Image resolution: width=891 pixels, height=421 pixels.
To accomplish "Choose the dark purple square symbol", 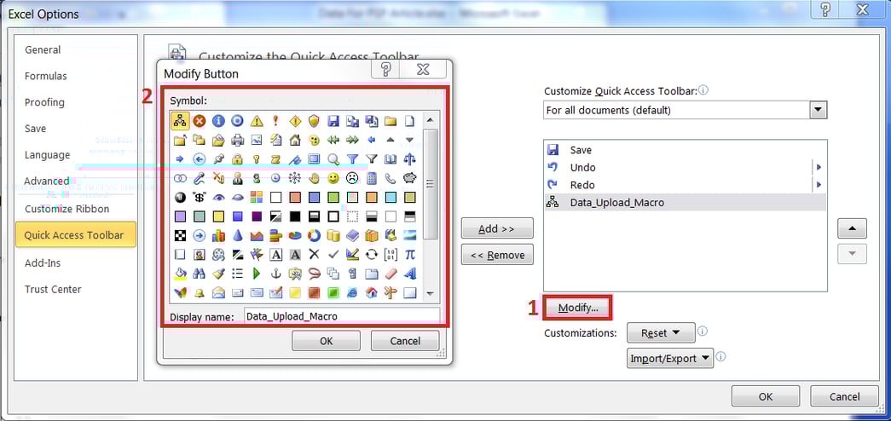I will [x=257, y=216].
